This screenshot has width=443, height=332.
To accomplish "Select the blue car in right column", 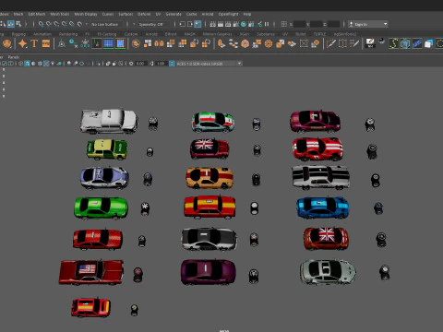I will pyautogui.click(x=322, y=207).
